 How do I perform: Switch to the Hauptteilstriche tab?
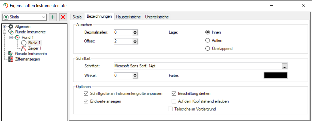(128, 17)
